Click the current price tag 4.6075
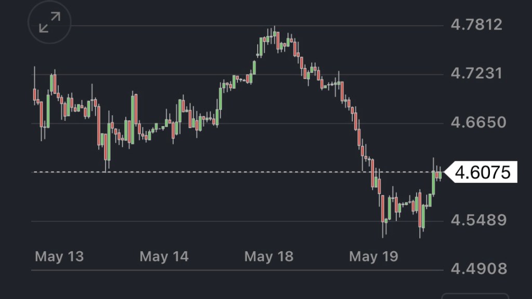 coord(482,172)
